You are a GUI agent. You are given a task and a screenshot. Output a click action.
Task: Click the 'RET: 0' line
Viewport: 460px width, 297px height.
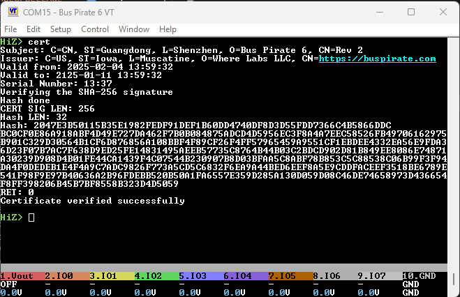[17, 192]
